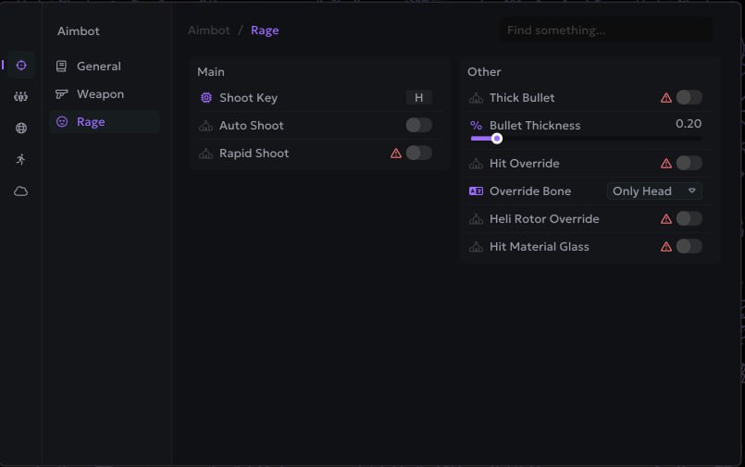Click the warning triangle beside Rapid Shoot

click(x=396, y=154)
